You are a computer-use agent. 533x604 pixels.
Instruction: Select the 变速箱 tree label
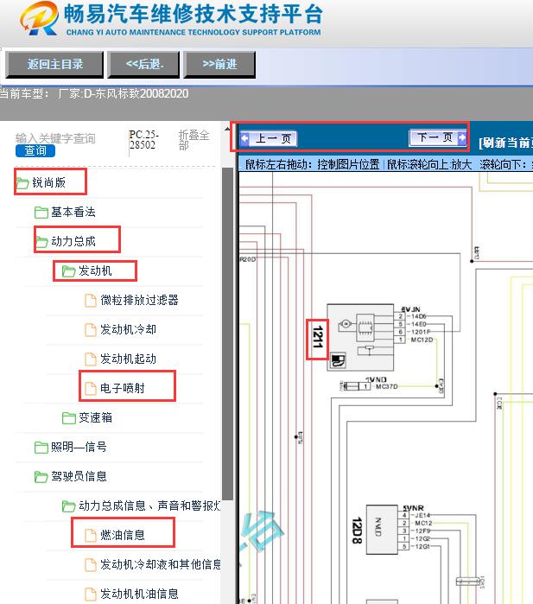click(x=96, y=417)
